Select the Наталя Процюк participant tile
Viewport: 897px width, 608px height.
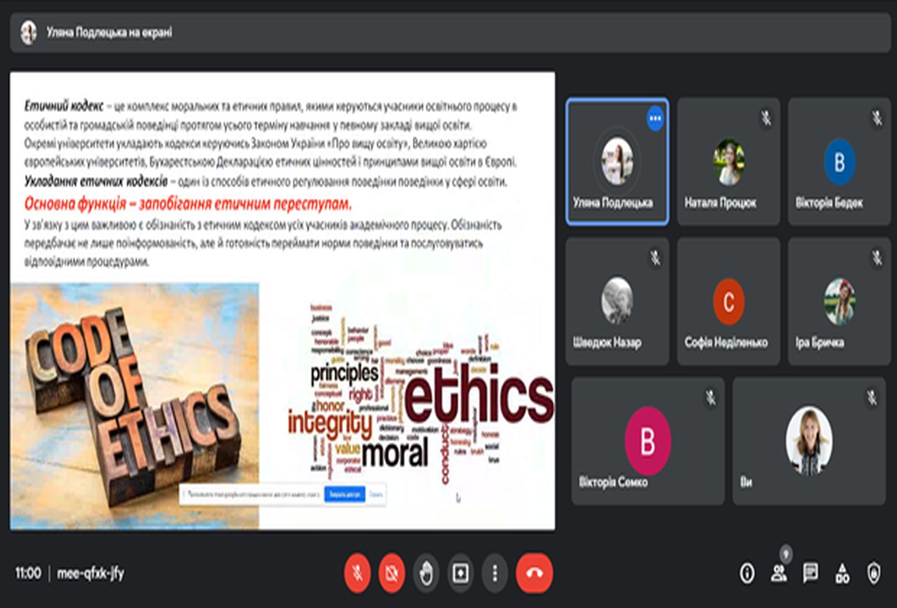click(x=728, y=161)
